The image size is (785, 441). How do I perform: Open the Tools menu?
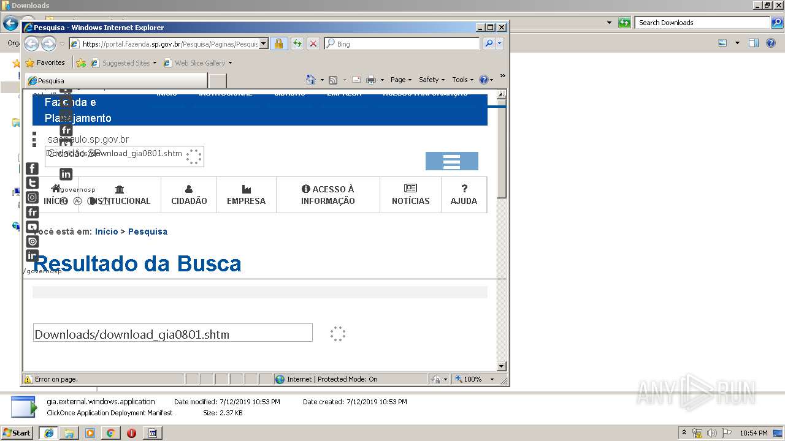(x=462, y=80)
